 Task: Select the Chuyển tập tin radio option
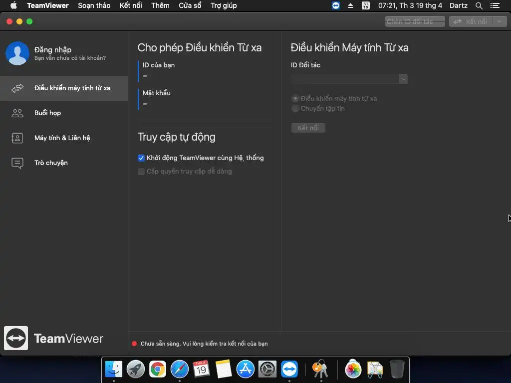tap(295, 108)
